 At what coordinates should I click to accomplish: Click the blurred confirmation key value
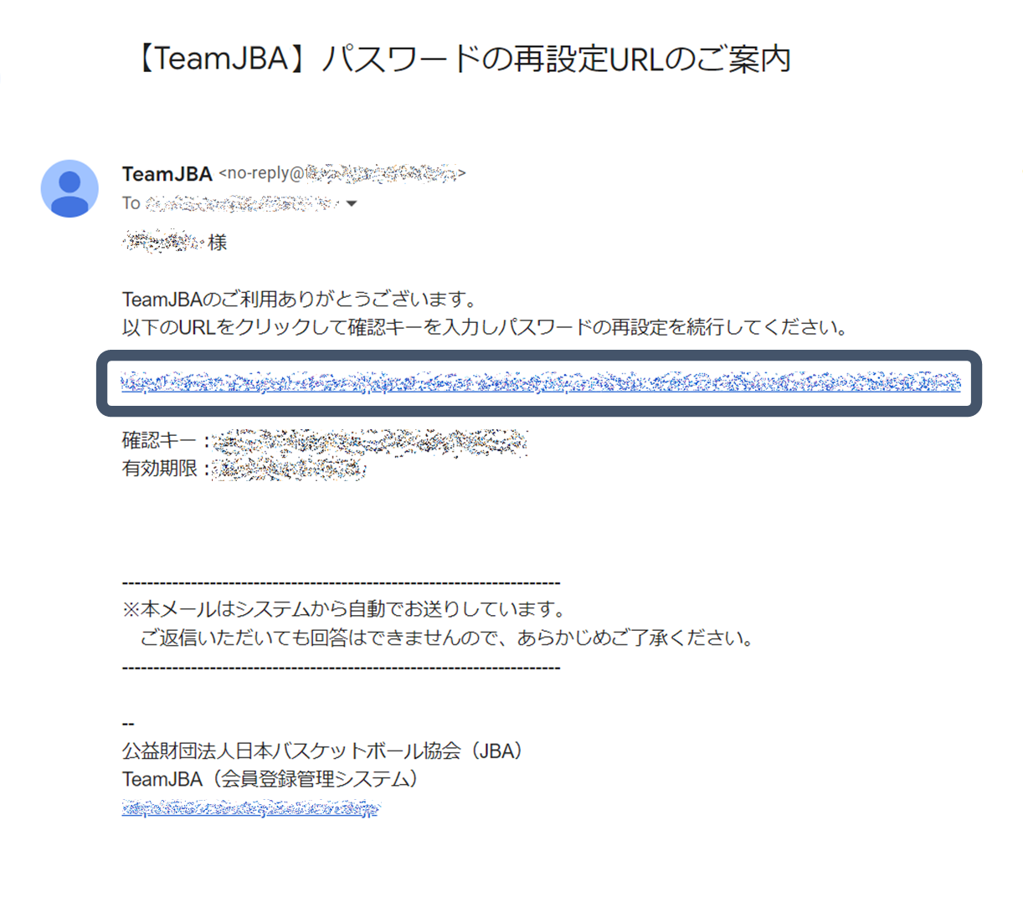tap(370, 441)
